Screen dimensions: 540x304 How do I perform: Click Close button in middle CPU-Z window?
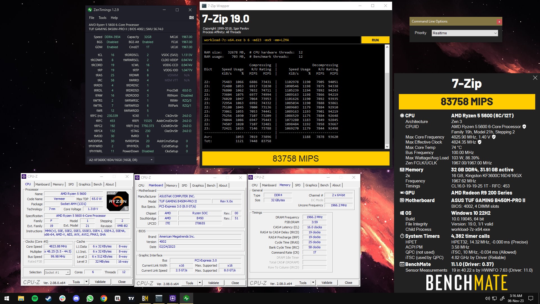(x=235, y=283)
